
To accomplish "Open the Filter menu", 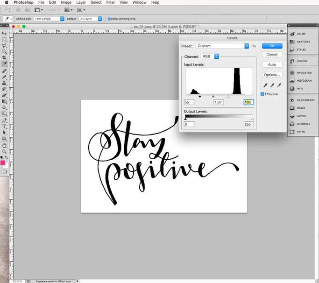I will tap(111, 2).
